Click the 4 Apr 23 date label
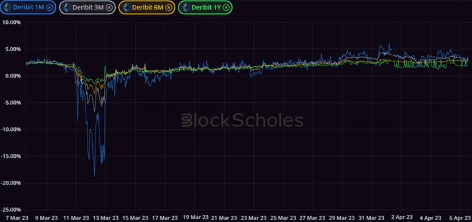The height and width of the screenshot is (222, 472). 430,218
